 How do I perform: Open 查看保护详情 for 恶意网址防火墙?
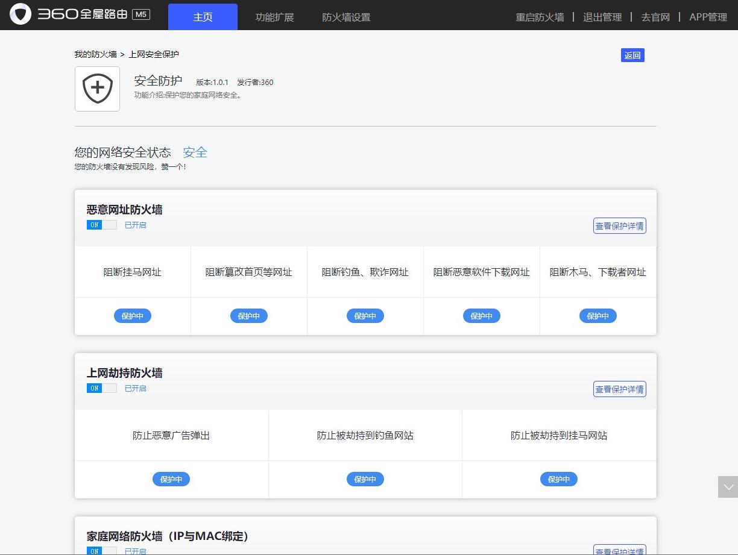pyautogui.click(x=619, y=225)
